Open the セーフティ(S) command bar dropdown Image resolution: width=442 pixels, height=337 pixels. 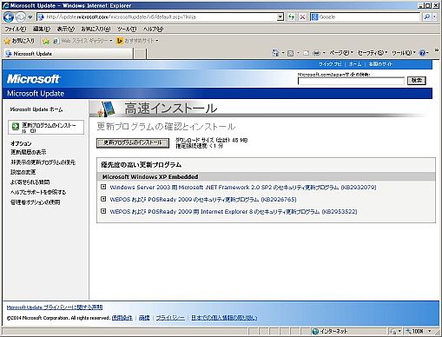tap(373, 53)
